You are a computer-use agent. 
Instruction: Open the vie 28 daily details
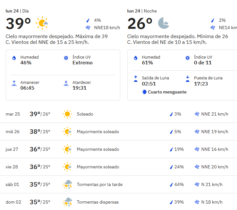tap(119, 167)
